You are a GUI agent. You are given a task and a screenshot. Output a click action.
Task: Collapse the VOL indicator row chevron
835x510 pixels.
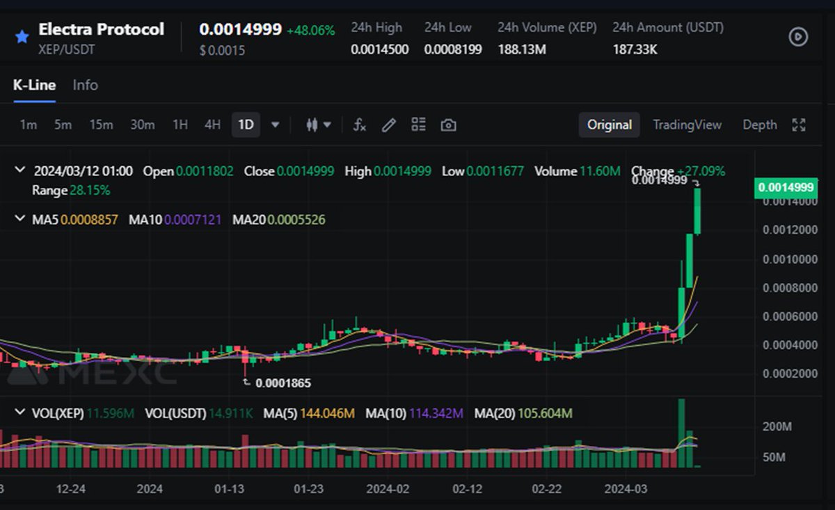19,413
